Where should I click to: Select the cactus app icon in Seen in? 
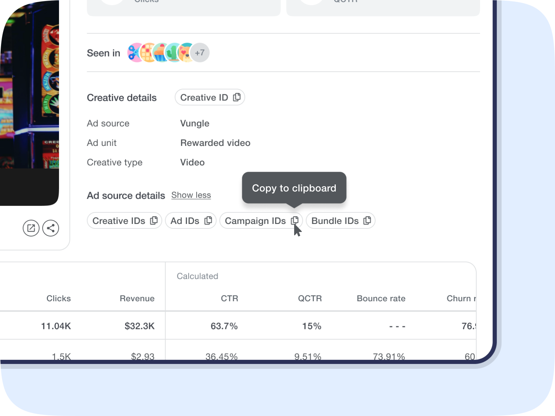click(173, 53)
